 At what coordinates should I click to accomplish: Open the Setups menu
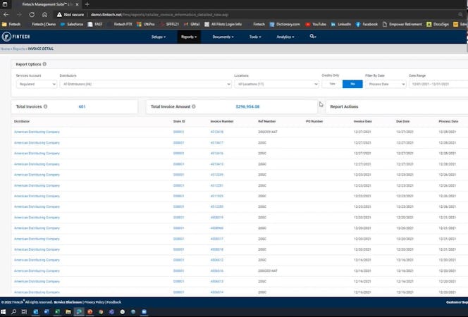coord(159,37)
